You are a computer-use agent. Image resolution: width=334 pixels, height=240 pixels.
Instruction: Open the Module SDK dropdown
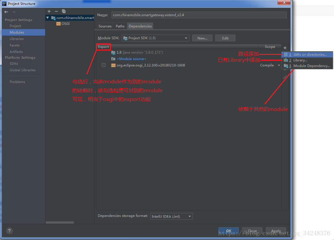click(155, 38)
